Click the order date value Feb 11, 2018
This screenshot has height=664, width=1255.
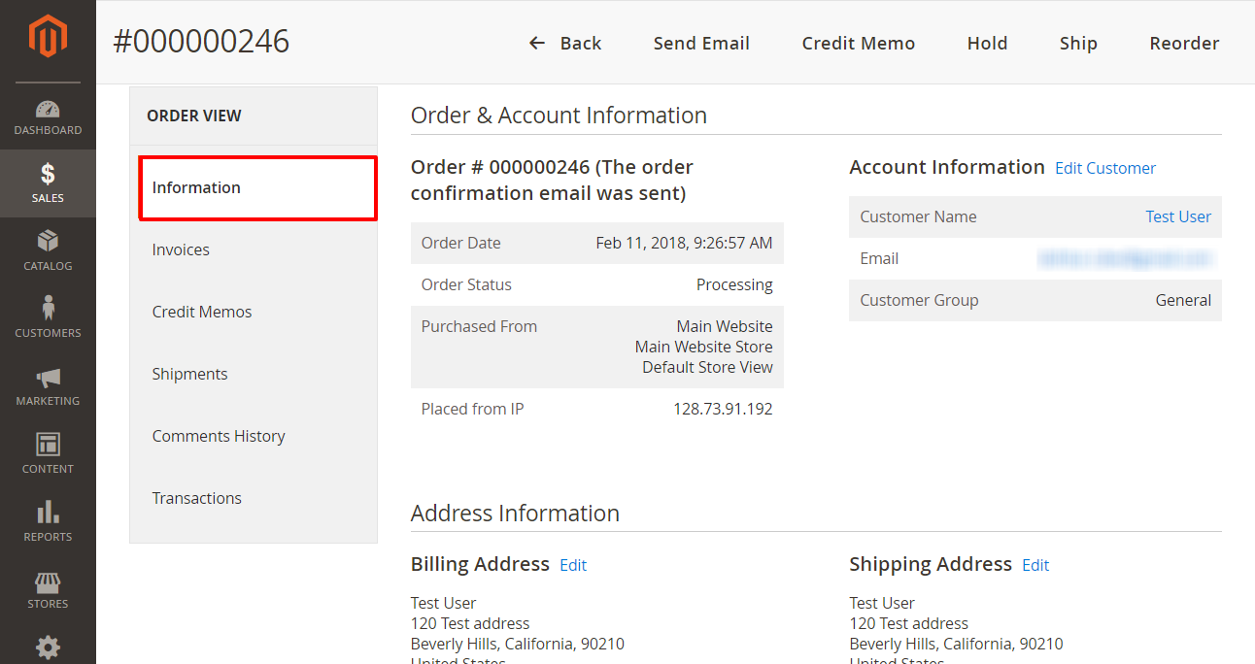point(684,244)
